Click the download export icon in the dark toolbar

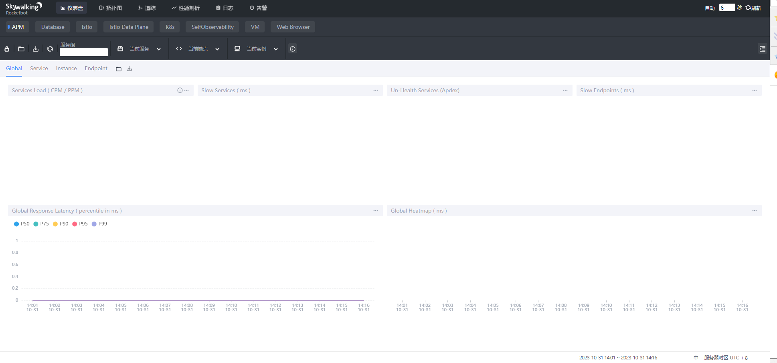[36, 49]
